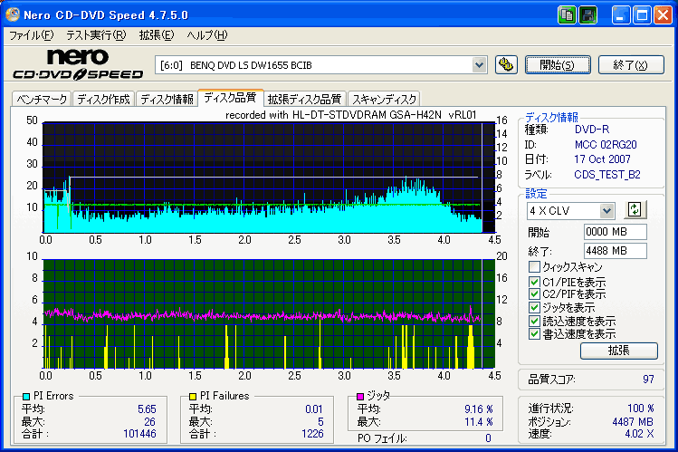The height and width of the screenshot is (452, 678).
Task: Click PI Errors average 5.65
Action: coord(147,409)
